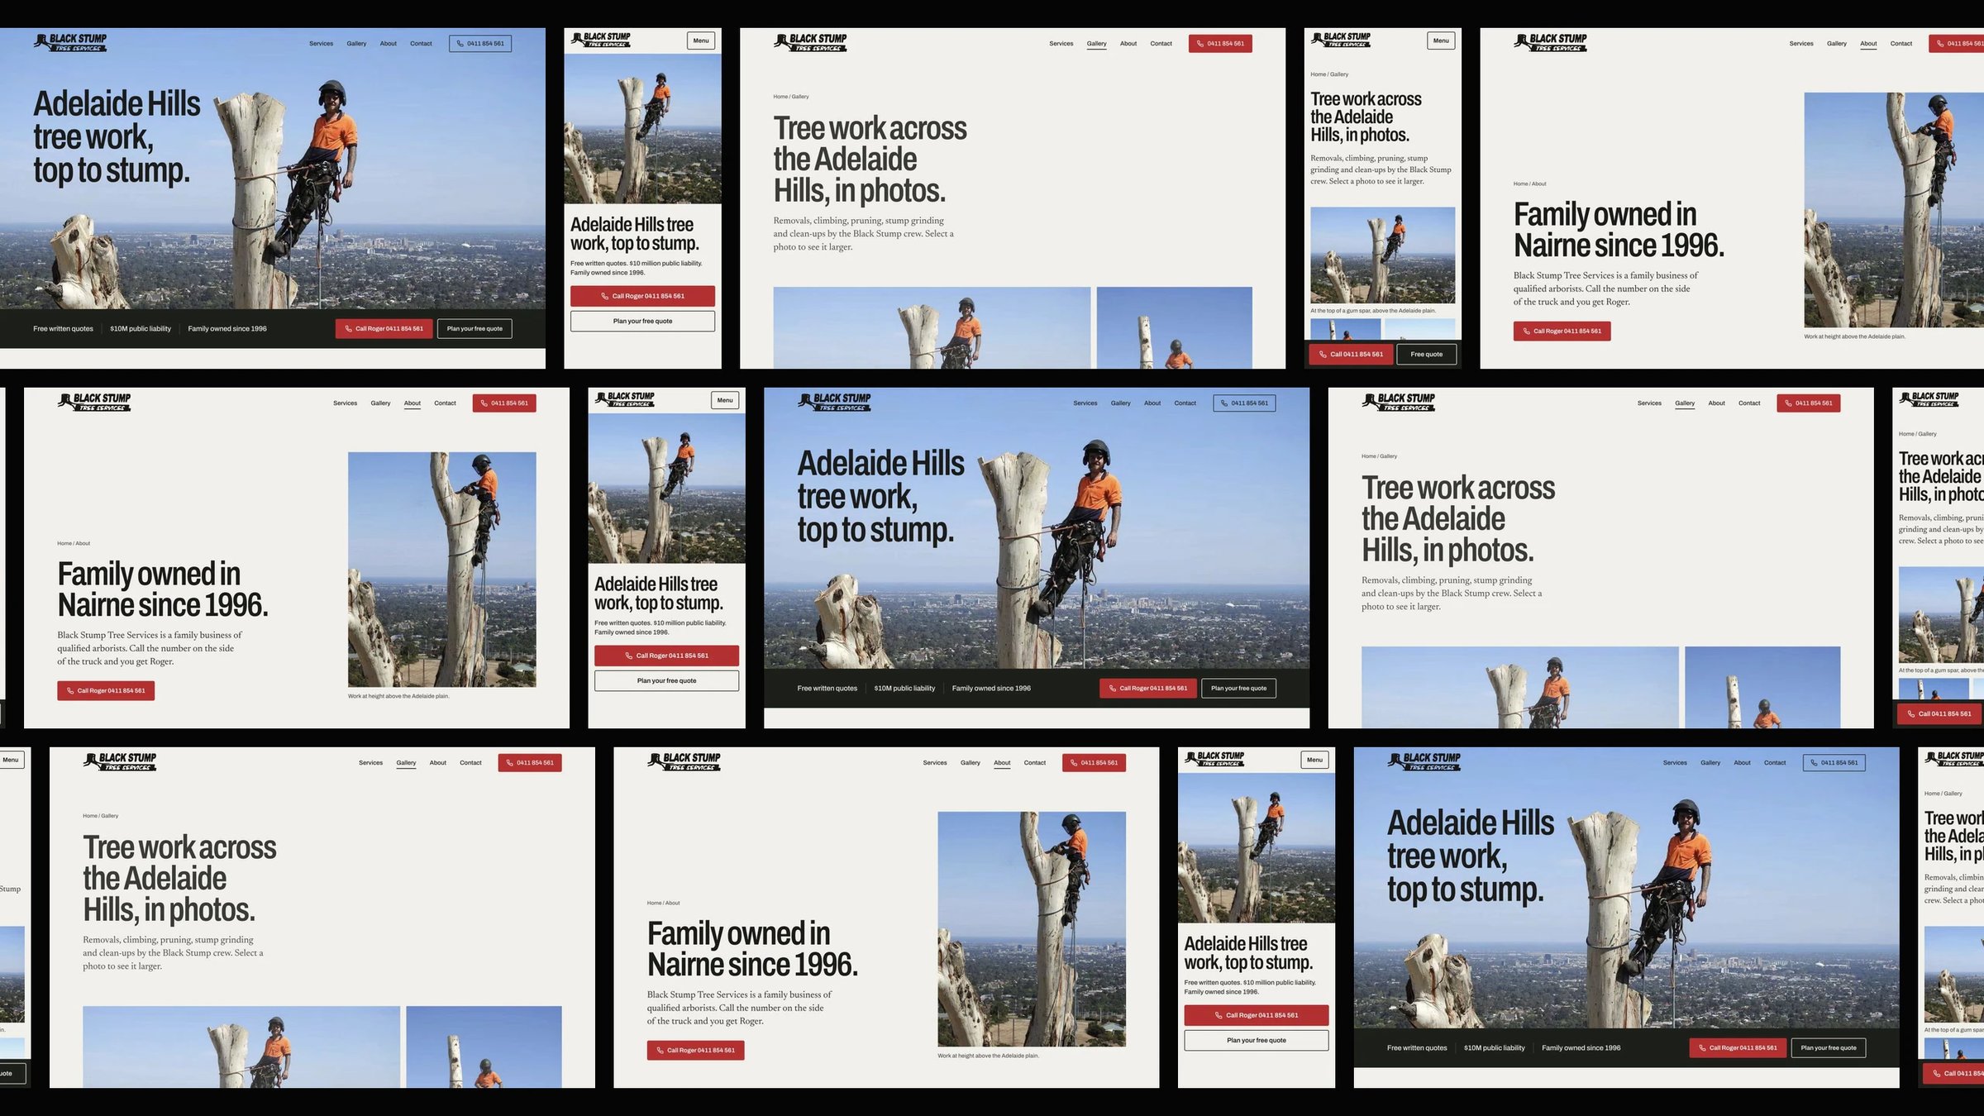Select Services in bottom-row desktop gallery nav
The width and height of the screenshot is (1984, 1116).
coord(370,763)
